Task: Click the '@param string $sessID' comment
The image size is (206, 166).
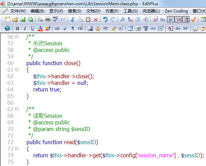Action: click(61, 129)
